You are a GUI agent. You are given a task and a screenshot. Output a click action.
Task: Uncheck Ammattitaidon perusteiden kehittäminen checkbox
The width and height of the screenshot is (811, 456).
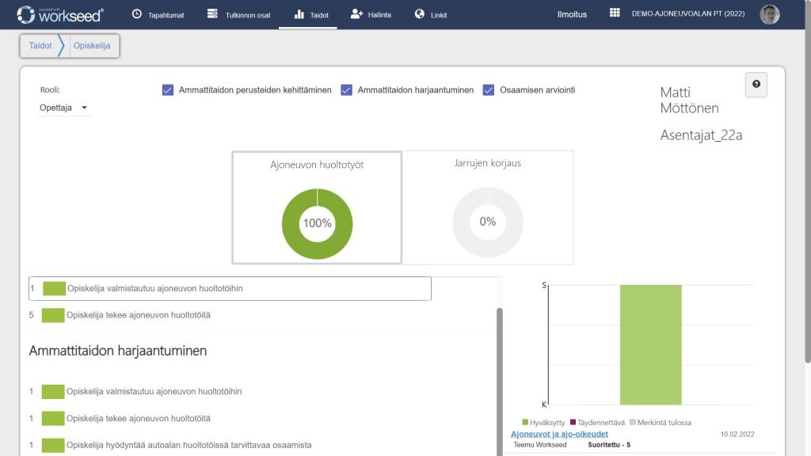tap(168, 90)
